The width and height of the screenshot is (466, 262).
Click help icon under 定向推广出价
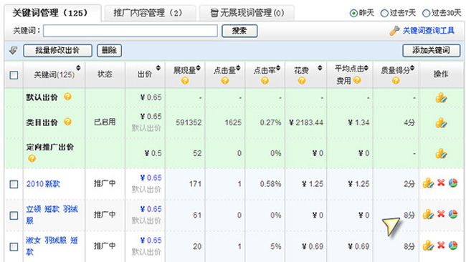[x=32, y=158]
